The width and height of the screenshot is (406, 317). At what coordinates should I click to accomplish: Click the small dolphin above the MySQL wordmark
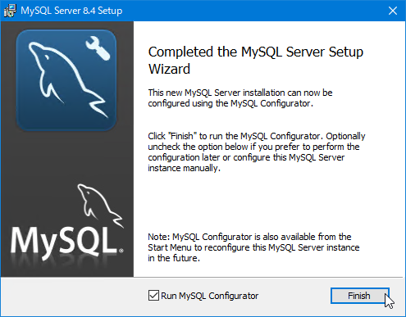[x=100, y=206]
